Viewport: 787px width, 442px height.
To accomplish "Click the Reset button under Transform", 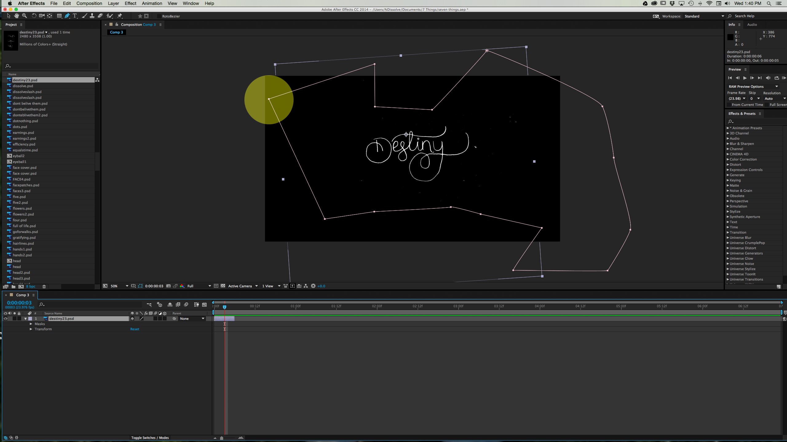I will (x=135, y=329).
